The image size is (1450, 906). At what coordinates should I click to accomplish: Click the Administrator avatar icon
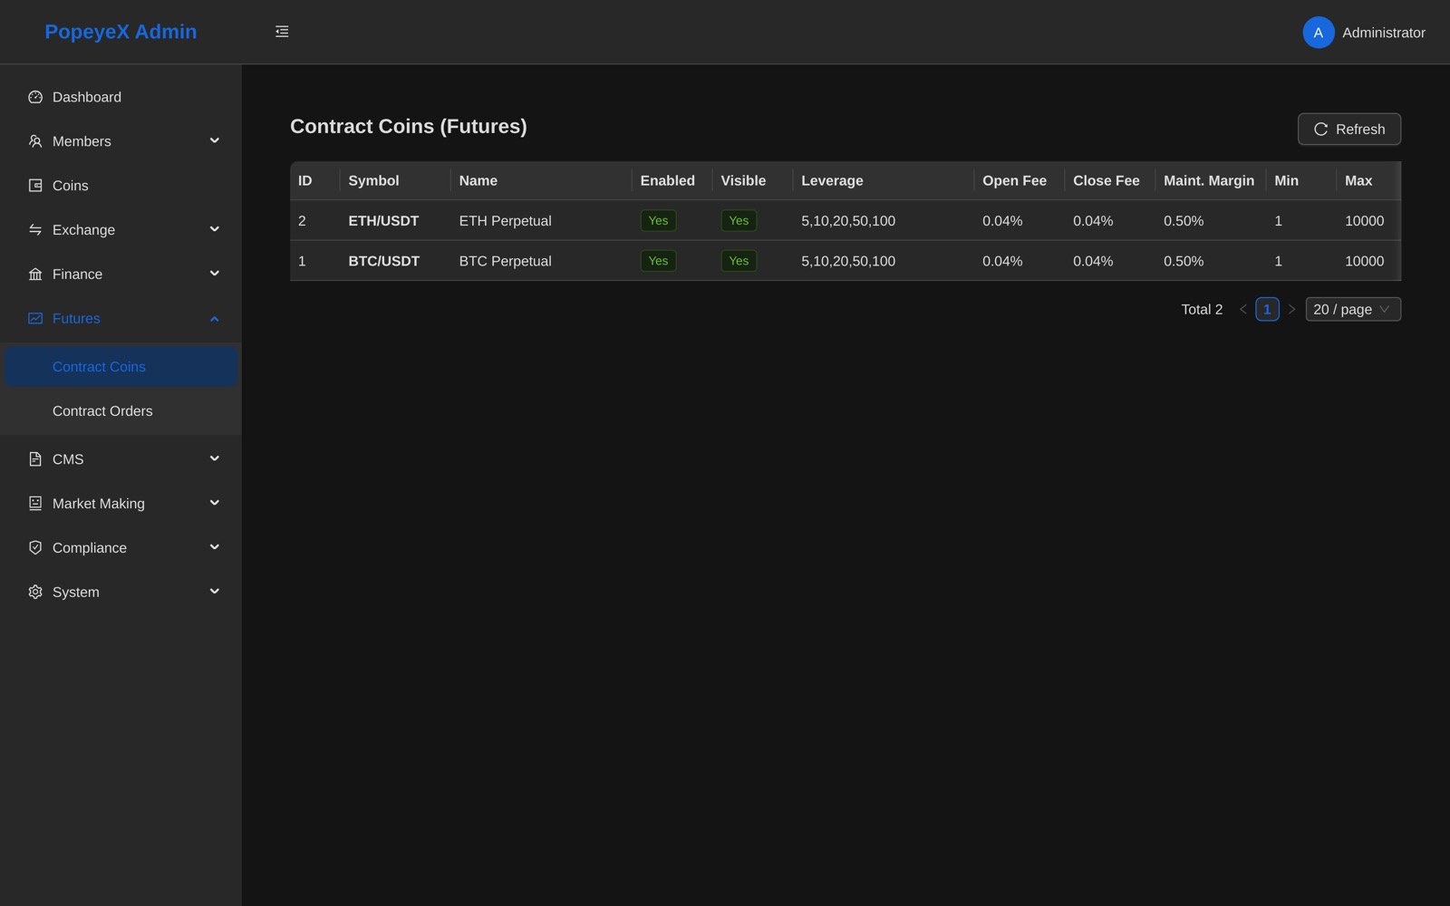point(1318,33)
